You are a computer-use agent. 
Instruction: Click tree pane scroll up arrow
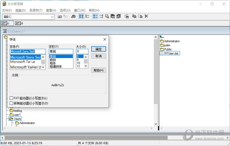point(156,37)
